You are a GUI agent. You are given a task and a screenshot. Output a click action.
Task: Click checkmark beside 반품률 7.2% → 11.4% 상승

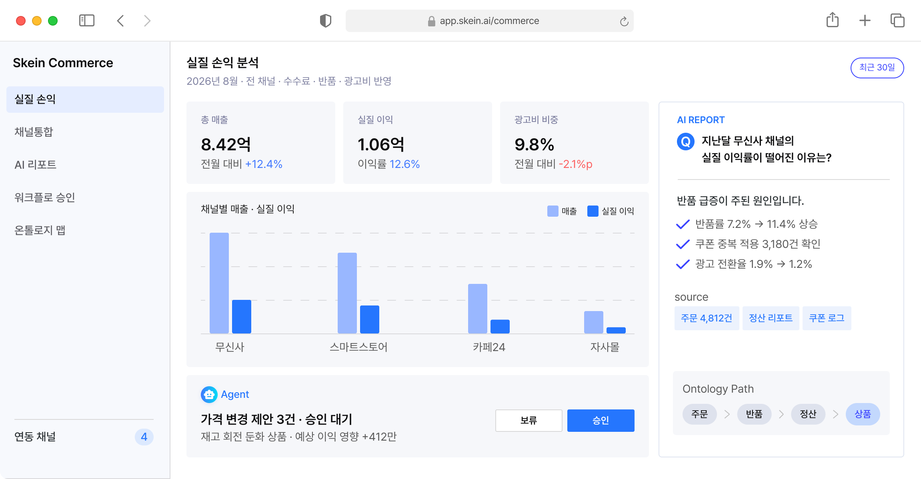pyautogui.click(x=683, y=224)
